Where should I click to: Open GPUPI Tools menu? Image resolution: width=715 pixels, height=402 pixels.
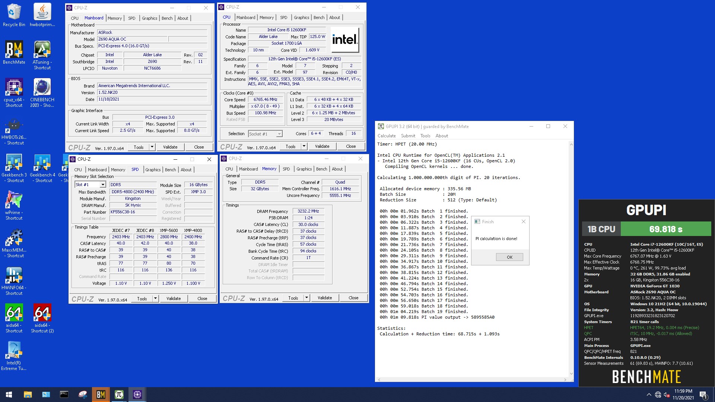[x=425, y=136]
